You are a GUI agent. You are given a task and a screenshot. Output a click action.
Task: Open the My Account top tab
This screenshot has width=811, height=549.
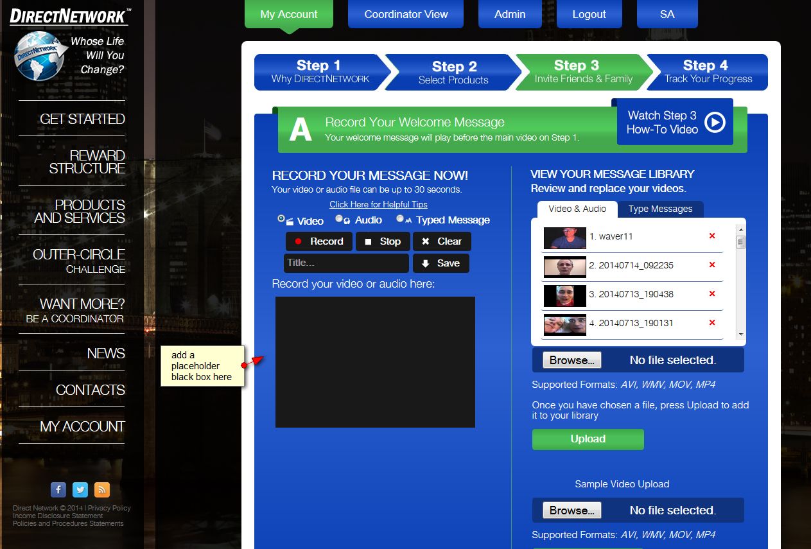coord(289,14)
